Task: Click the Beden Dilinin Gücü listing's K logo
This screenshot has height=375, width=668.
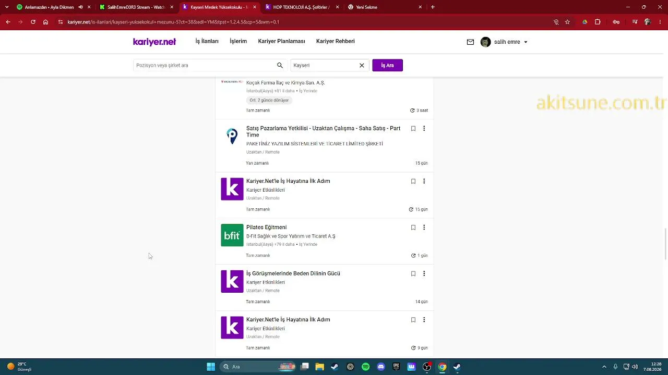Action: pos(232,281)
